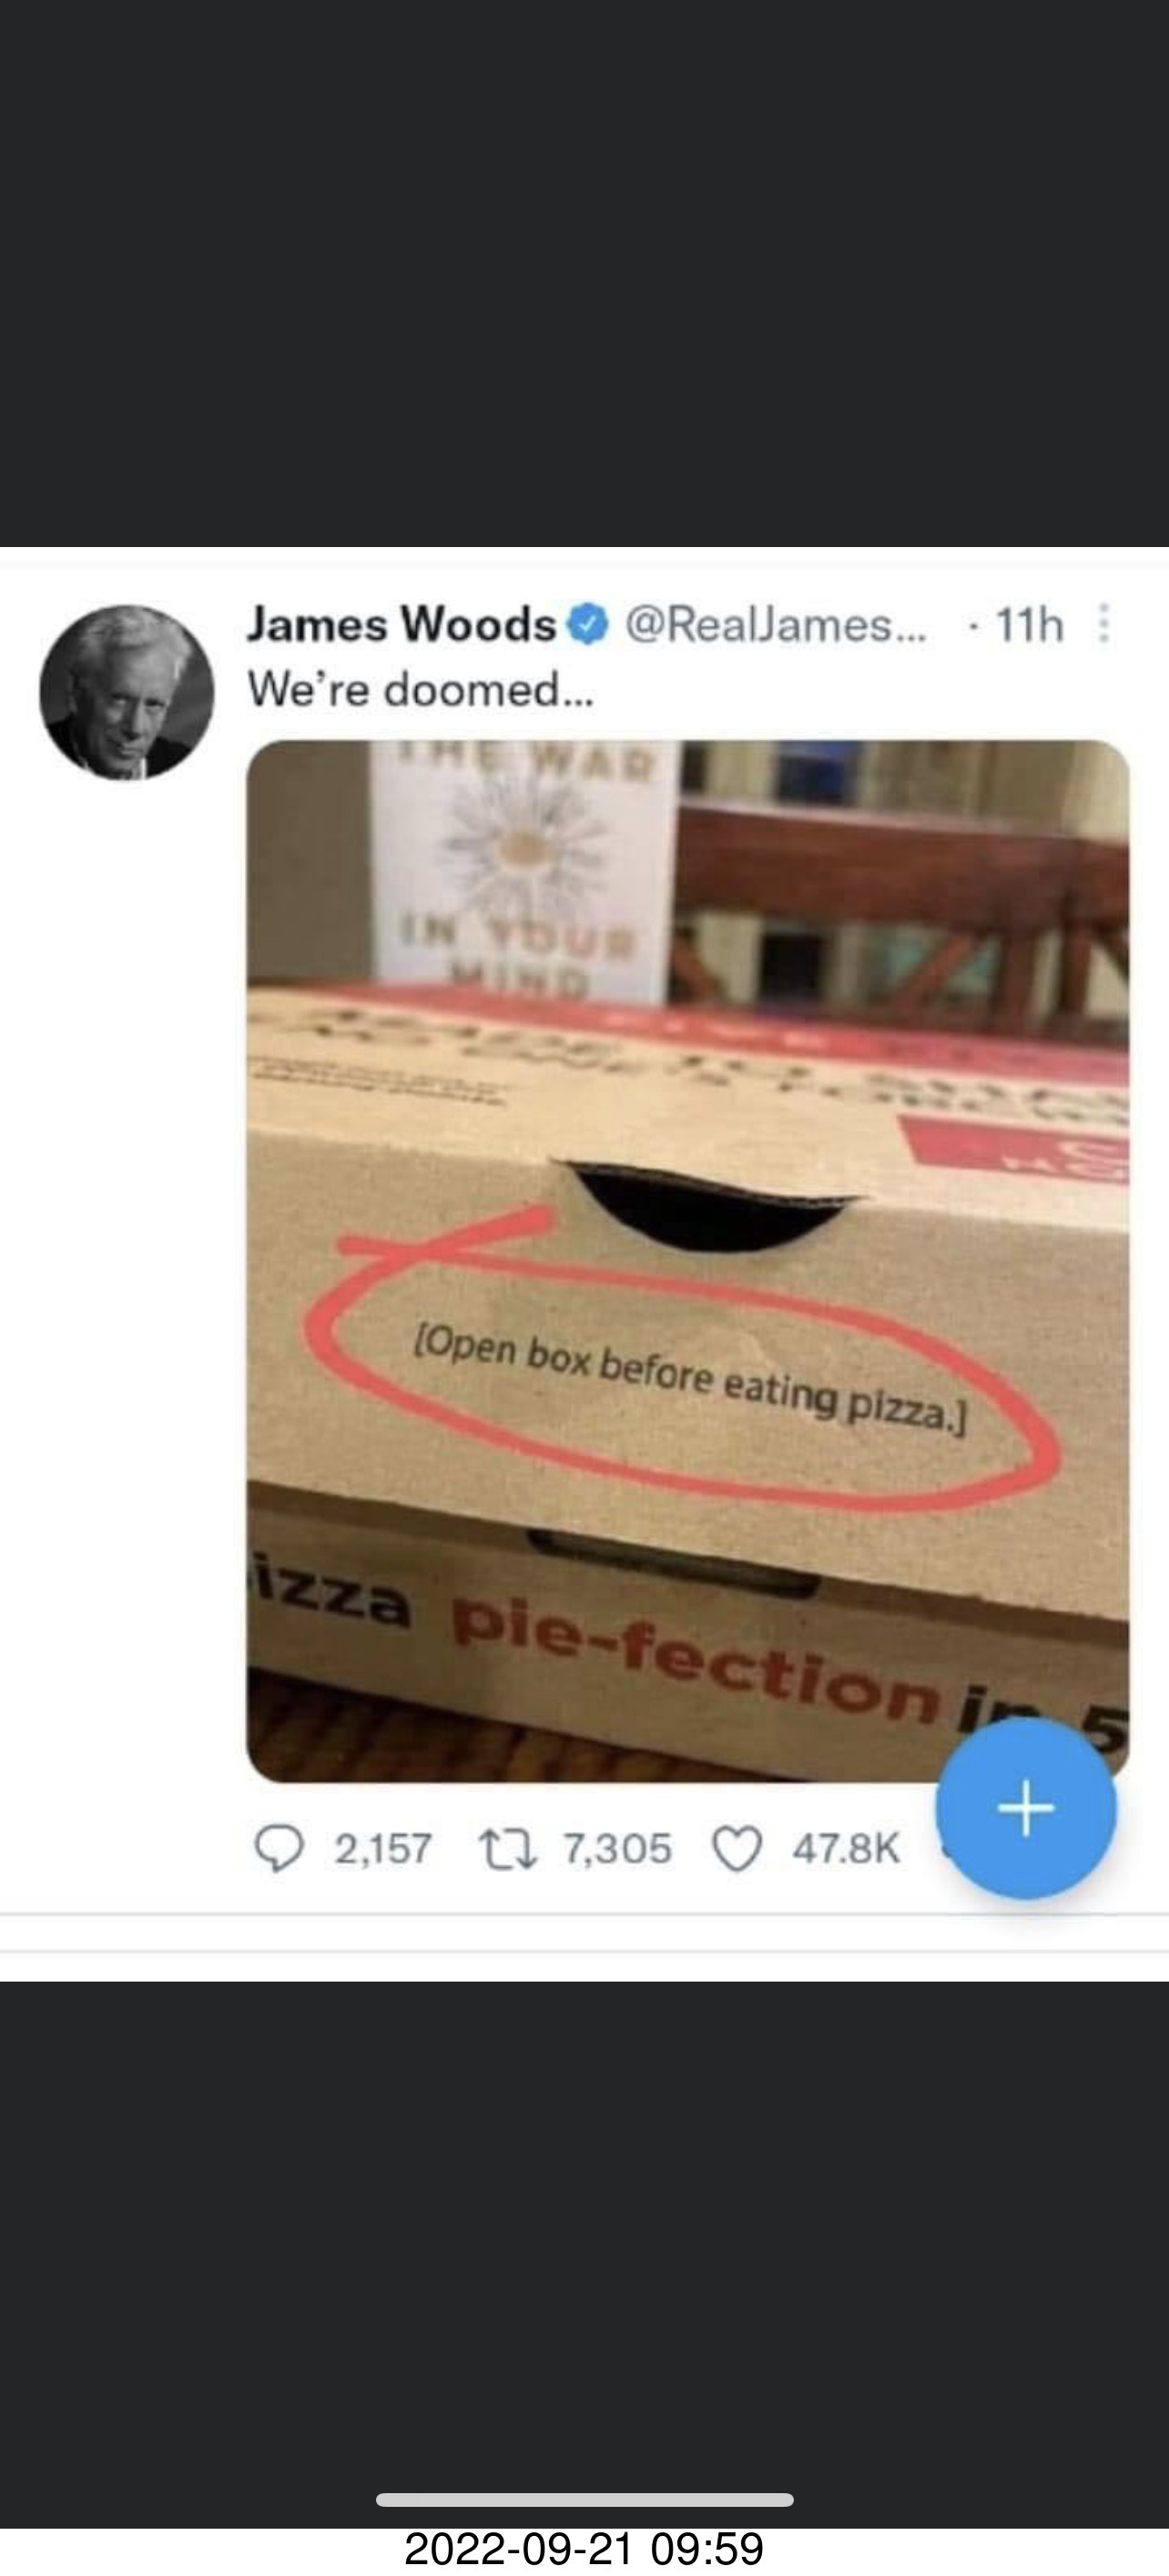Tap the home indicator bar
This screenshot has width=1169, height=2576.
tap(584, 2500)
